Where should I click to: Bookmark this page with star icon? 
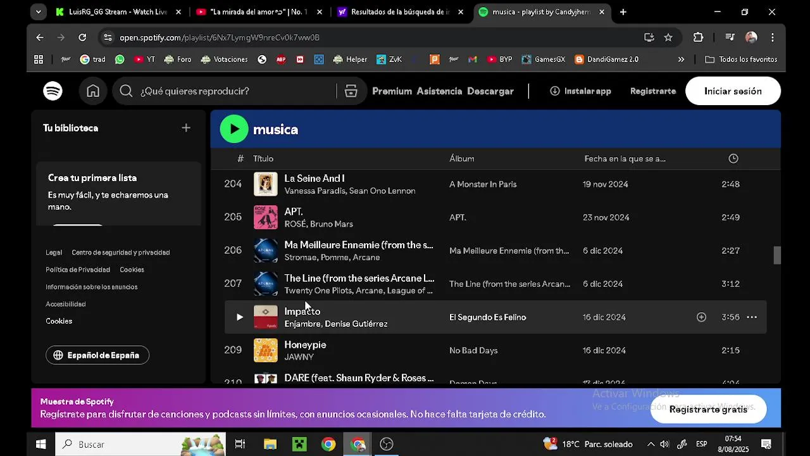(x=668, y=37)
